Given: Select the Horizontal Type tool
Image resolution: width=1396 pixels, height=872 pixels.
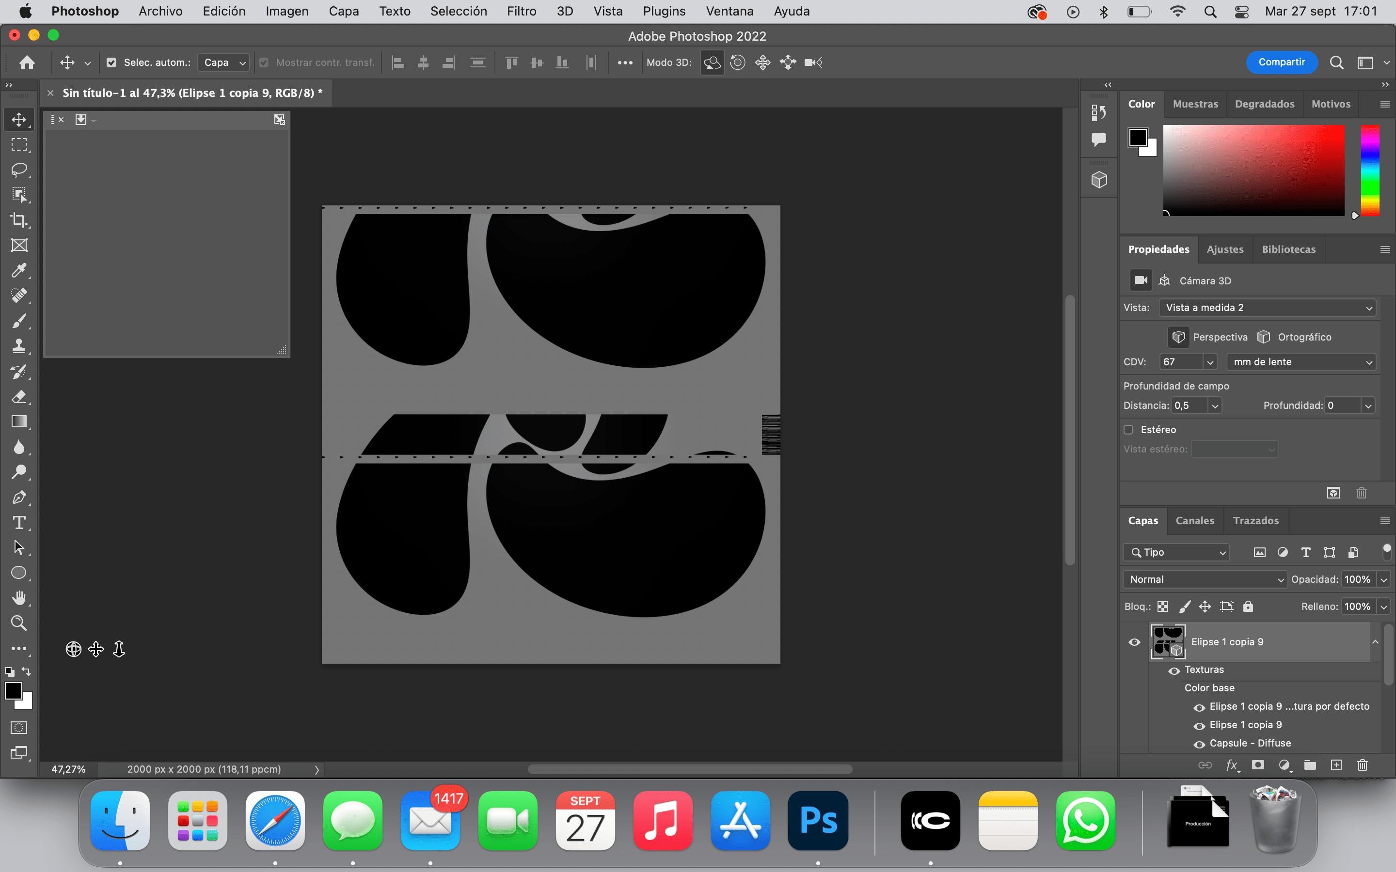Looking at the screenshot, I should [19, 523].
